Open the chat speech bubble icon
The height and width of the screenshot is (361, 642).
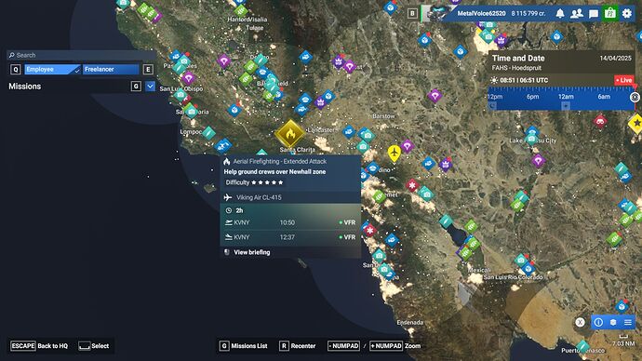[594, 14]
